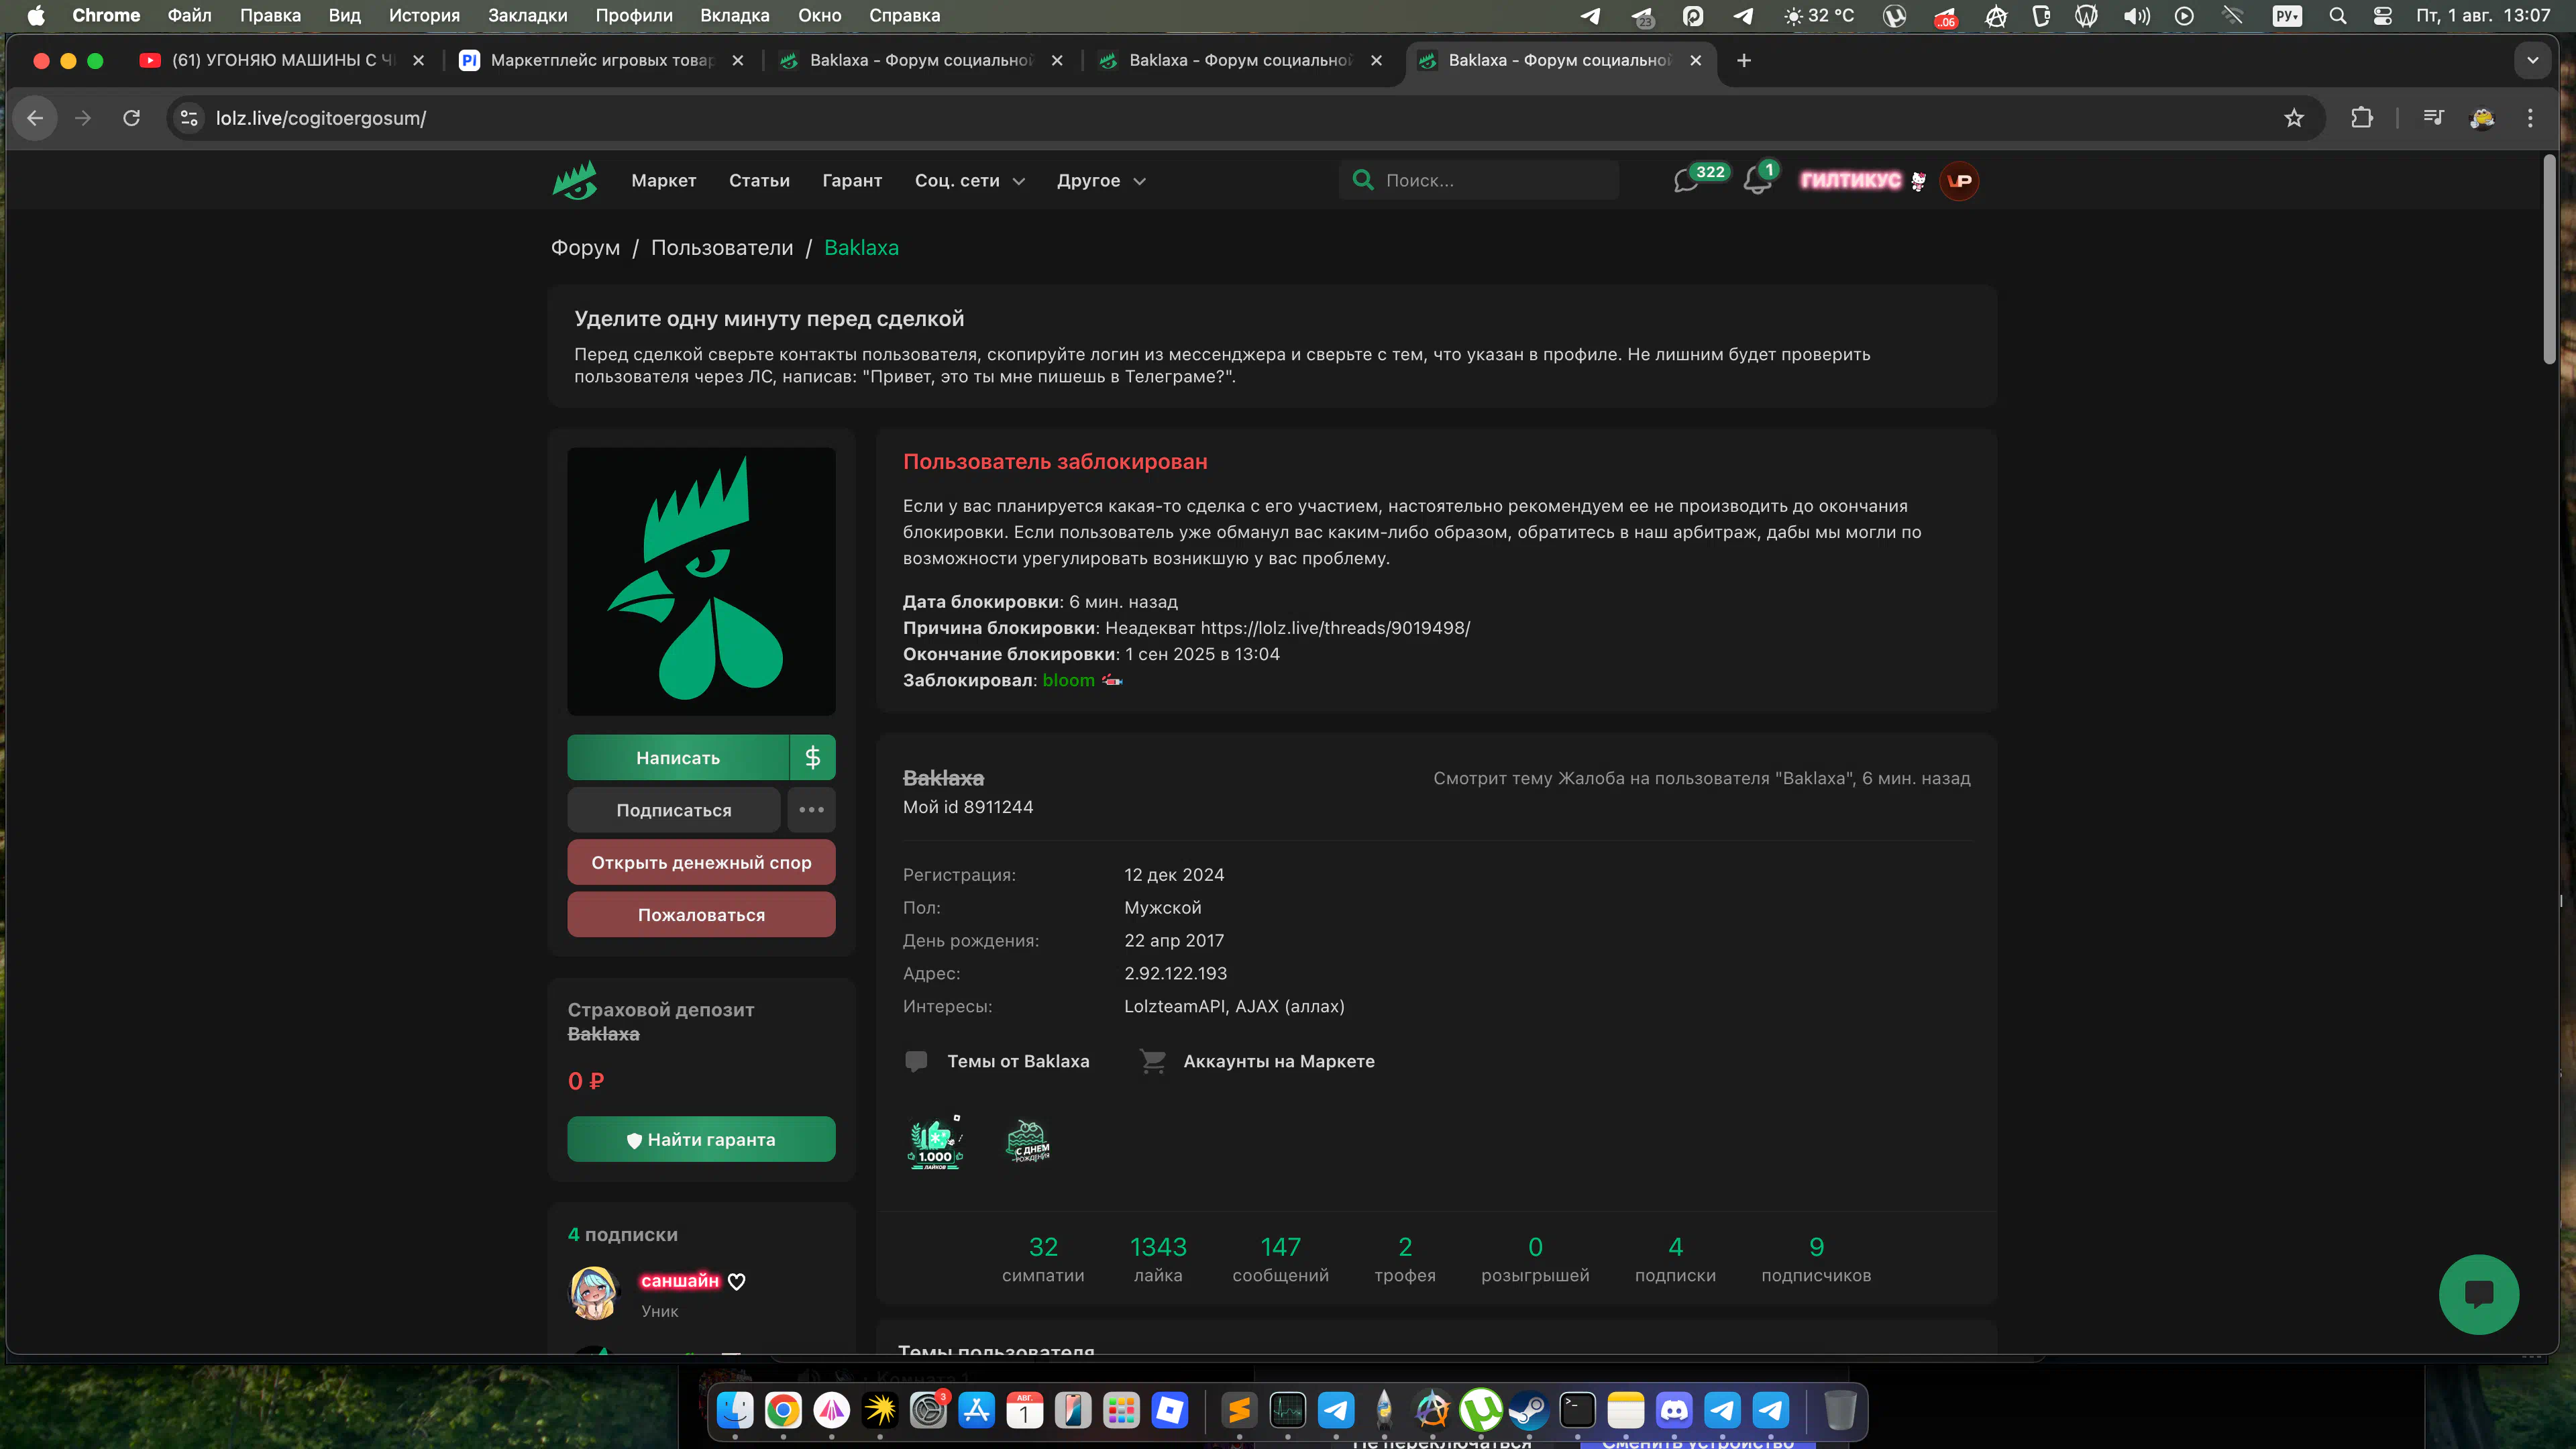The height and width of the screenshot is (1449, 2576).
Task: Click the Подписаться button
Action: coord(673,809)
